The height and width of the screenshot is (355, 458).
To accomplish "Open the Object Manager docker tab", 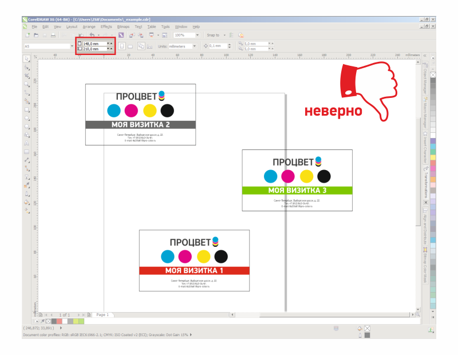I will (425, 78).
